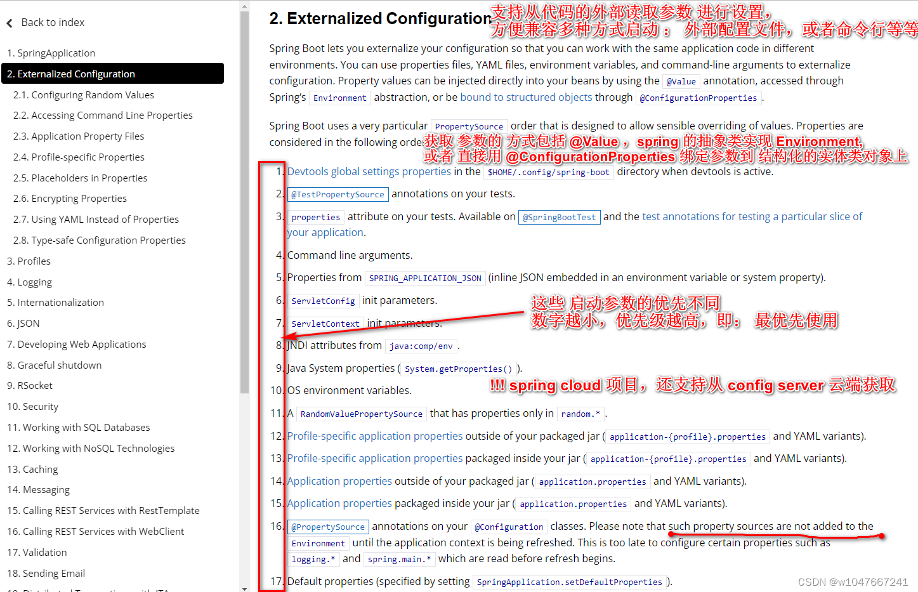
Task: Click the ServletConfig code text
Action: tap(323, 301)
